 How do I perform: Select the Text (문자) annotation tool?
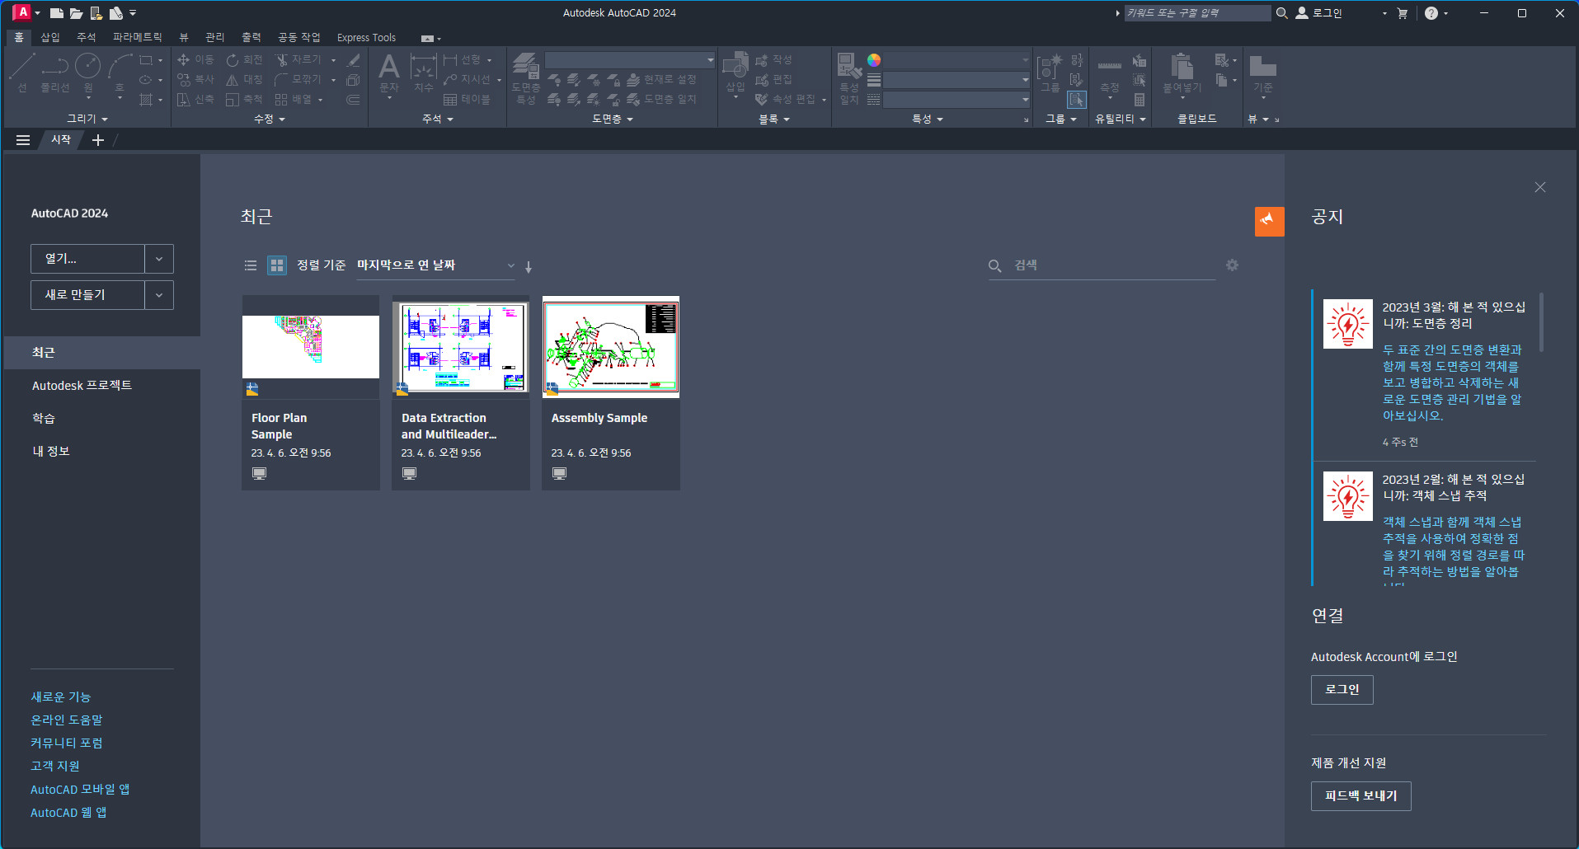(x=389, y=73)
